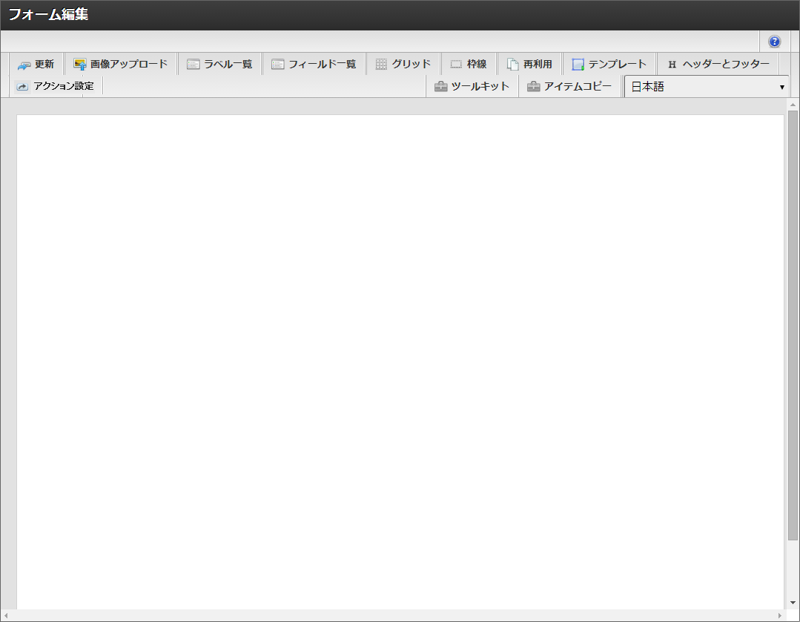Click the vertical scrollbar up arrow
The width and height of the screenshot is (800, 622).
point(793,105)
